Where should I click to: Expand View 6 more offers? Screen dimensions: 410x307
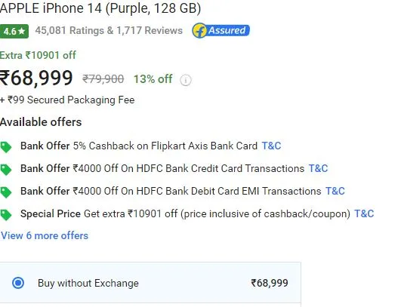point(45,235)
